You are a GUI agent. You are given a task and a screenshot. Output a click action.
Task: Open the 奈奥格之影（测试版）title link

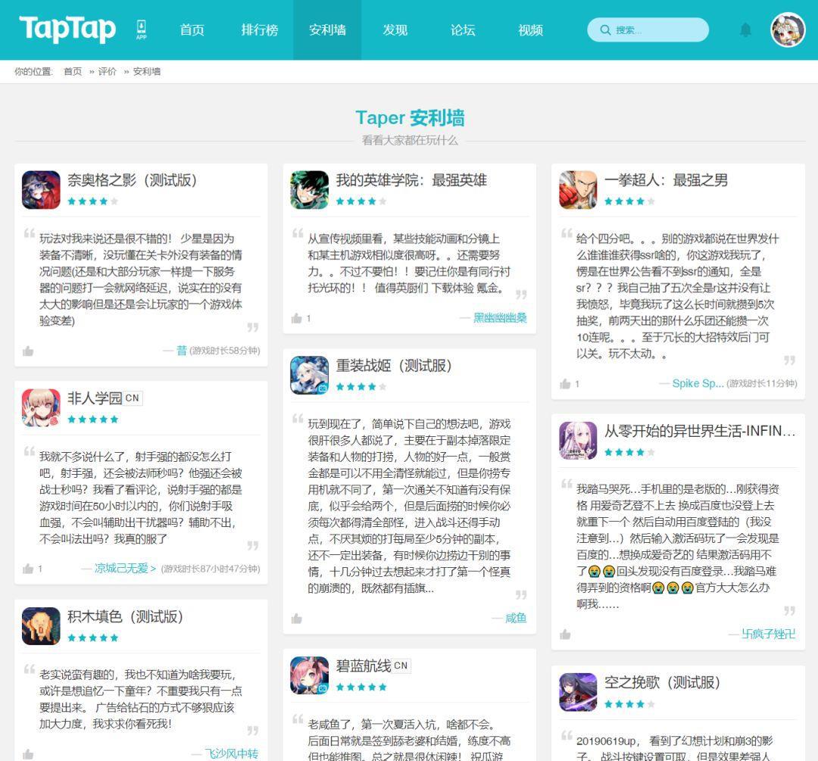(x=132, y=180)
